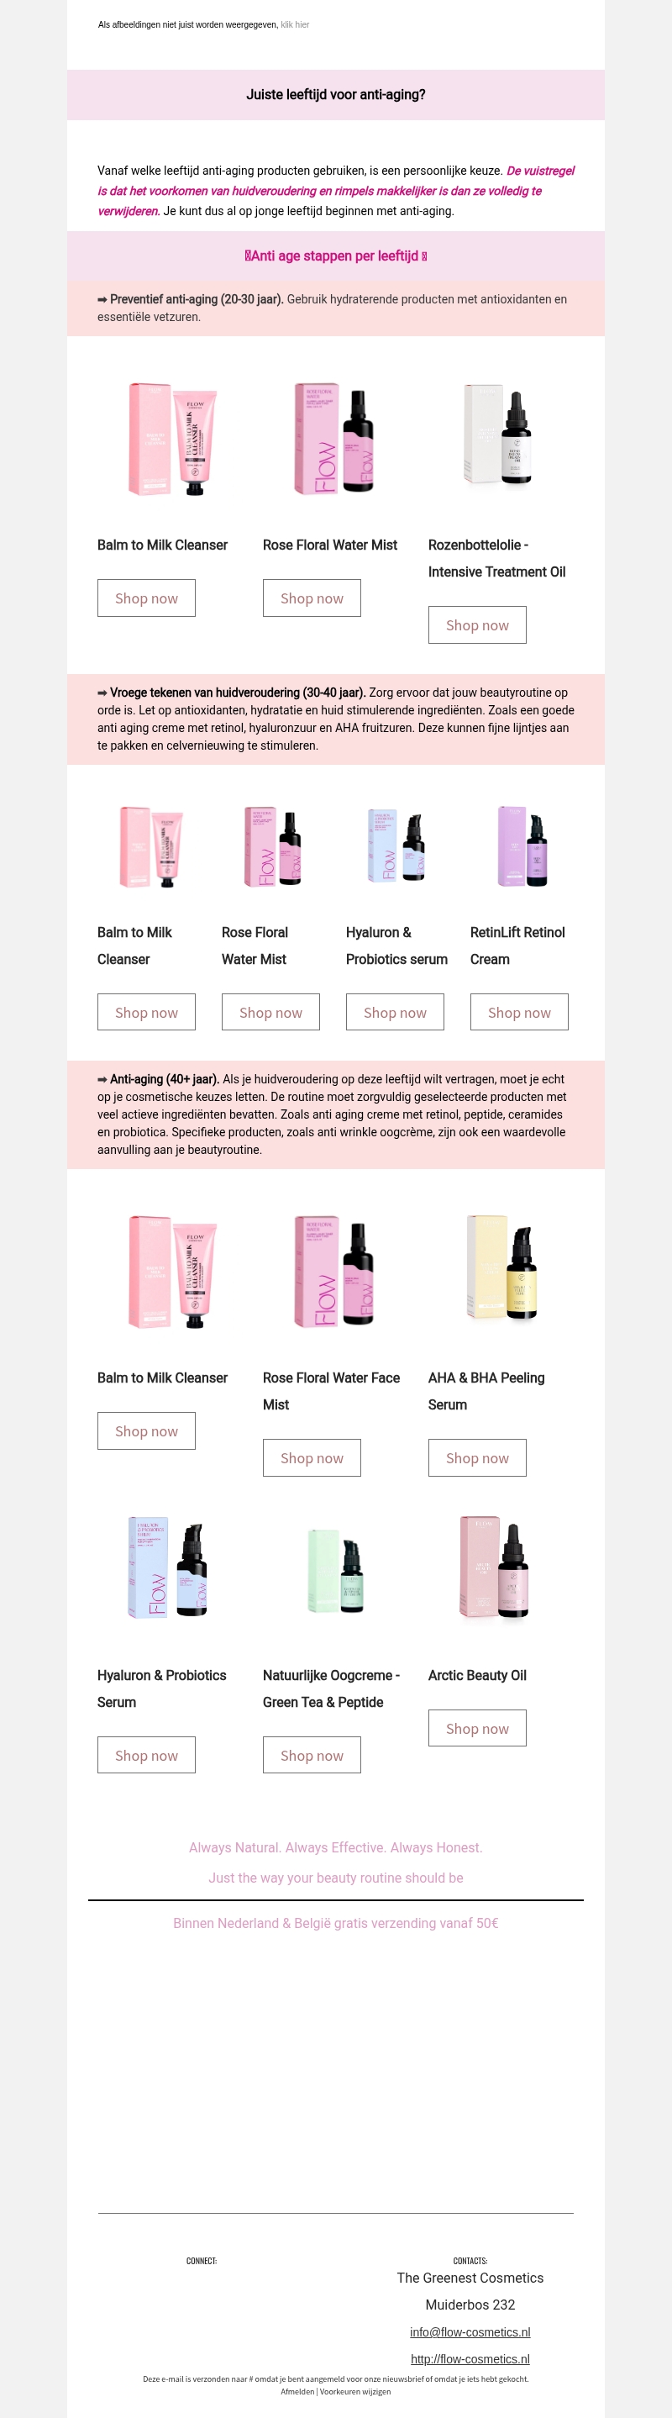This screenshot has height=2418, width=672.
Task: Open the RetinLift Retinol Cream product image
Action: [x=522, y=846]
